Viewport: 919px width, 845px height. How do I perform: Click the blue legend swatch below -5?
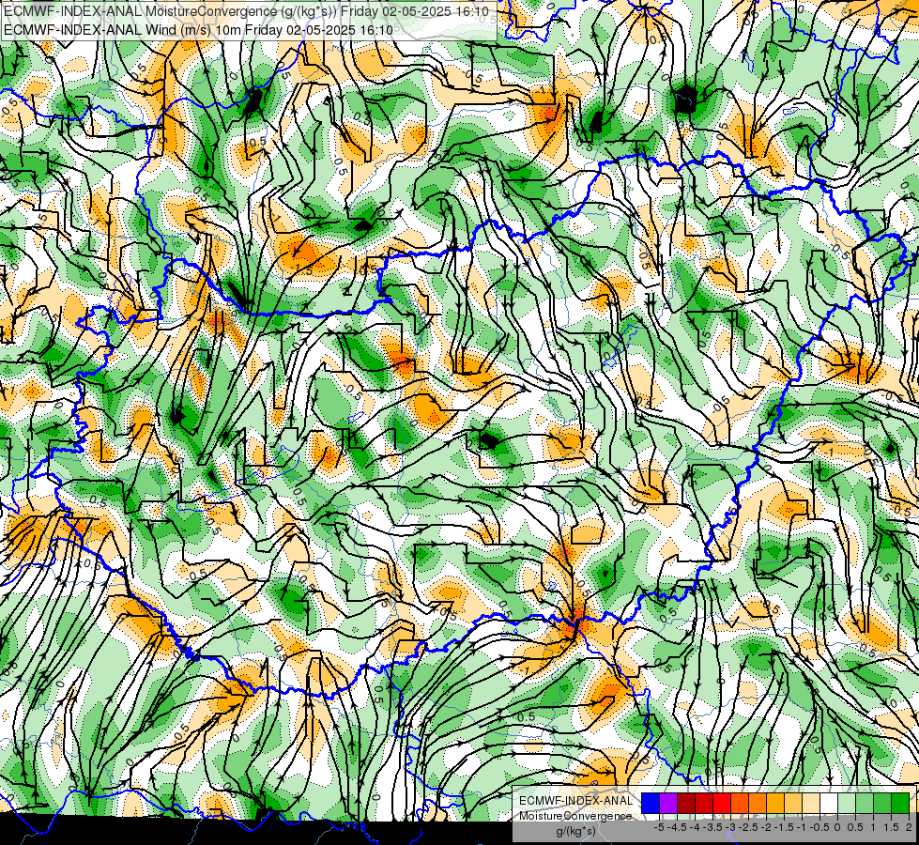click(x=651, y=804)
